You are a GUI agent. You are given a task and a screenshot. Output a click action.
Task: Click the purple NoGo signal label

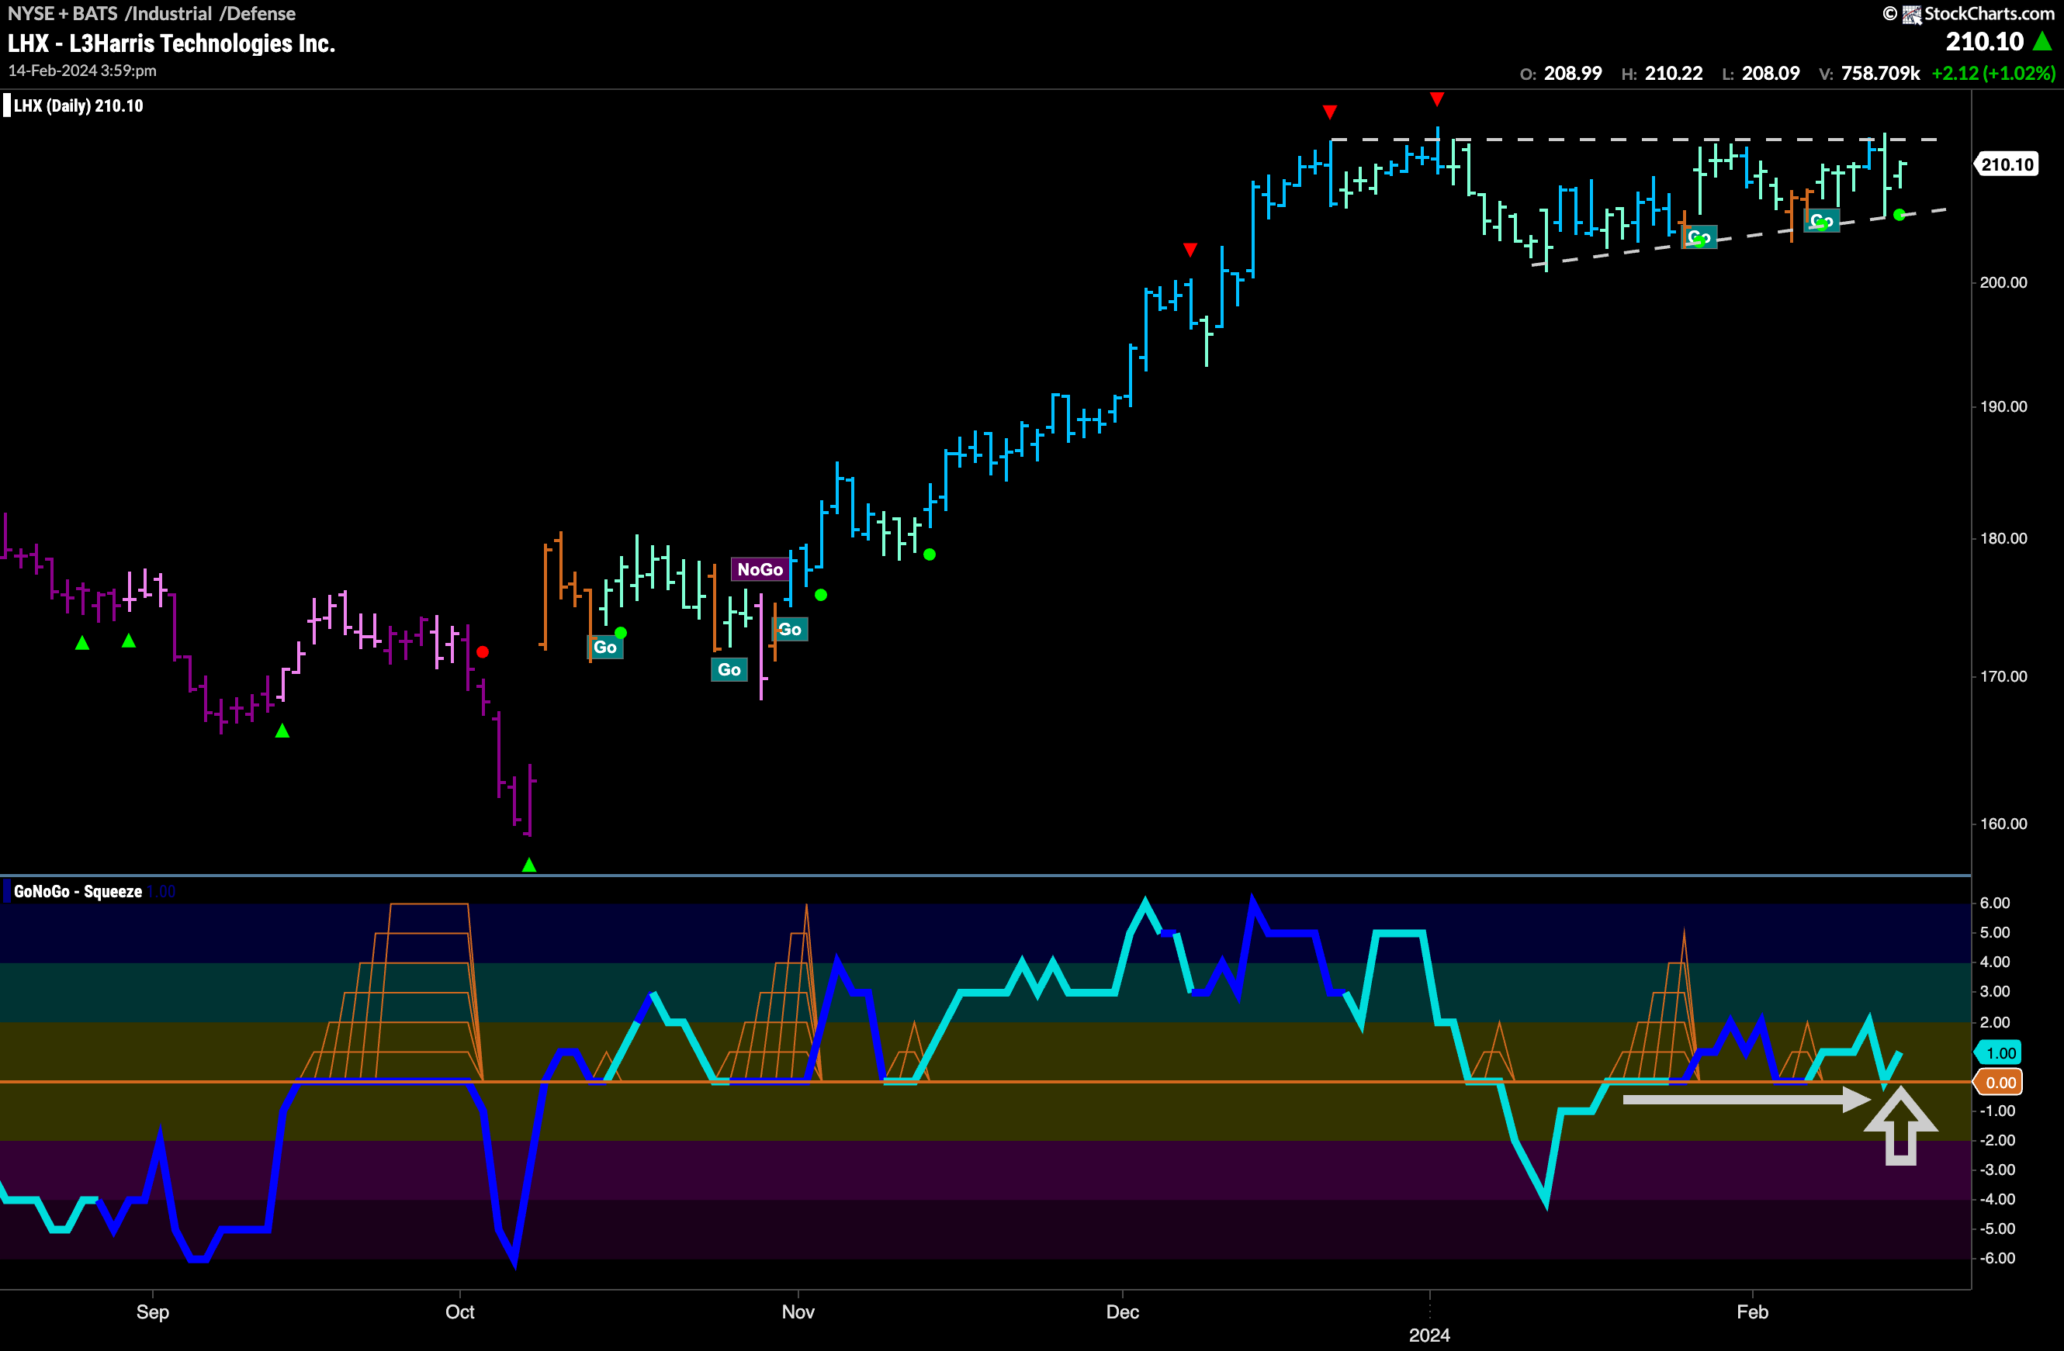tap(760, 569)
